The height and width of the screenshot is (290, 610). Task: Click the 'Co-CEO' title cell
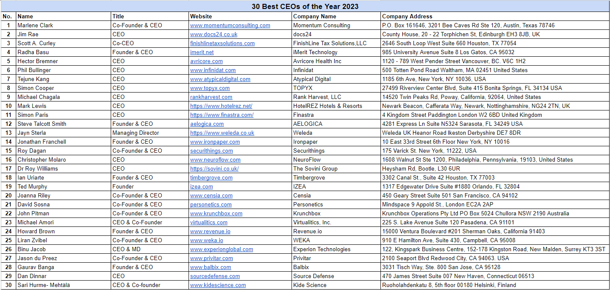coord(150,43)
